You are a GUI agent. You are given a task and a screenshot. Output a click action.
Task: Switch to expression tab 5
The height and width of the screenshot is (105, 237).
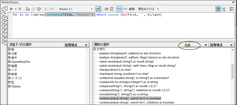point(5,26)
